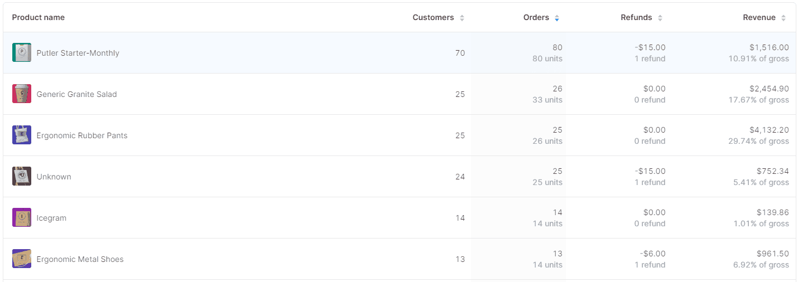Screen dimensions: 798x282
Task: Open Generic Granite Salad product thumbnail
Action: (22, 94)
